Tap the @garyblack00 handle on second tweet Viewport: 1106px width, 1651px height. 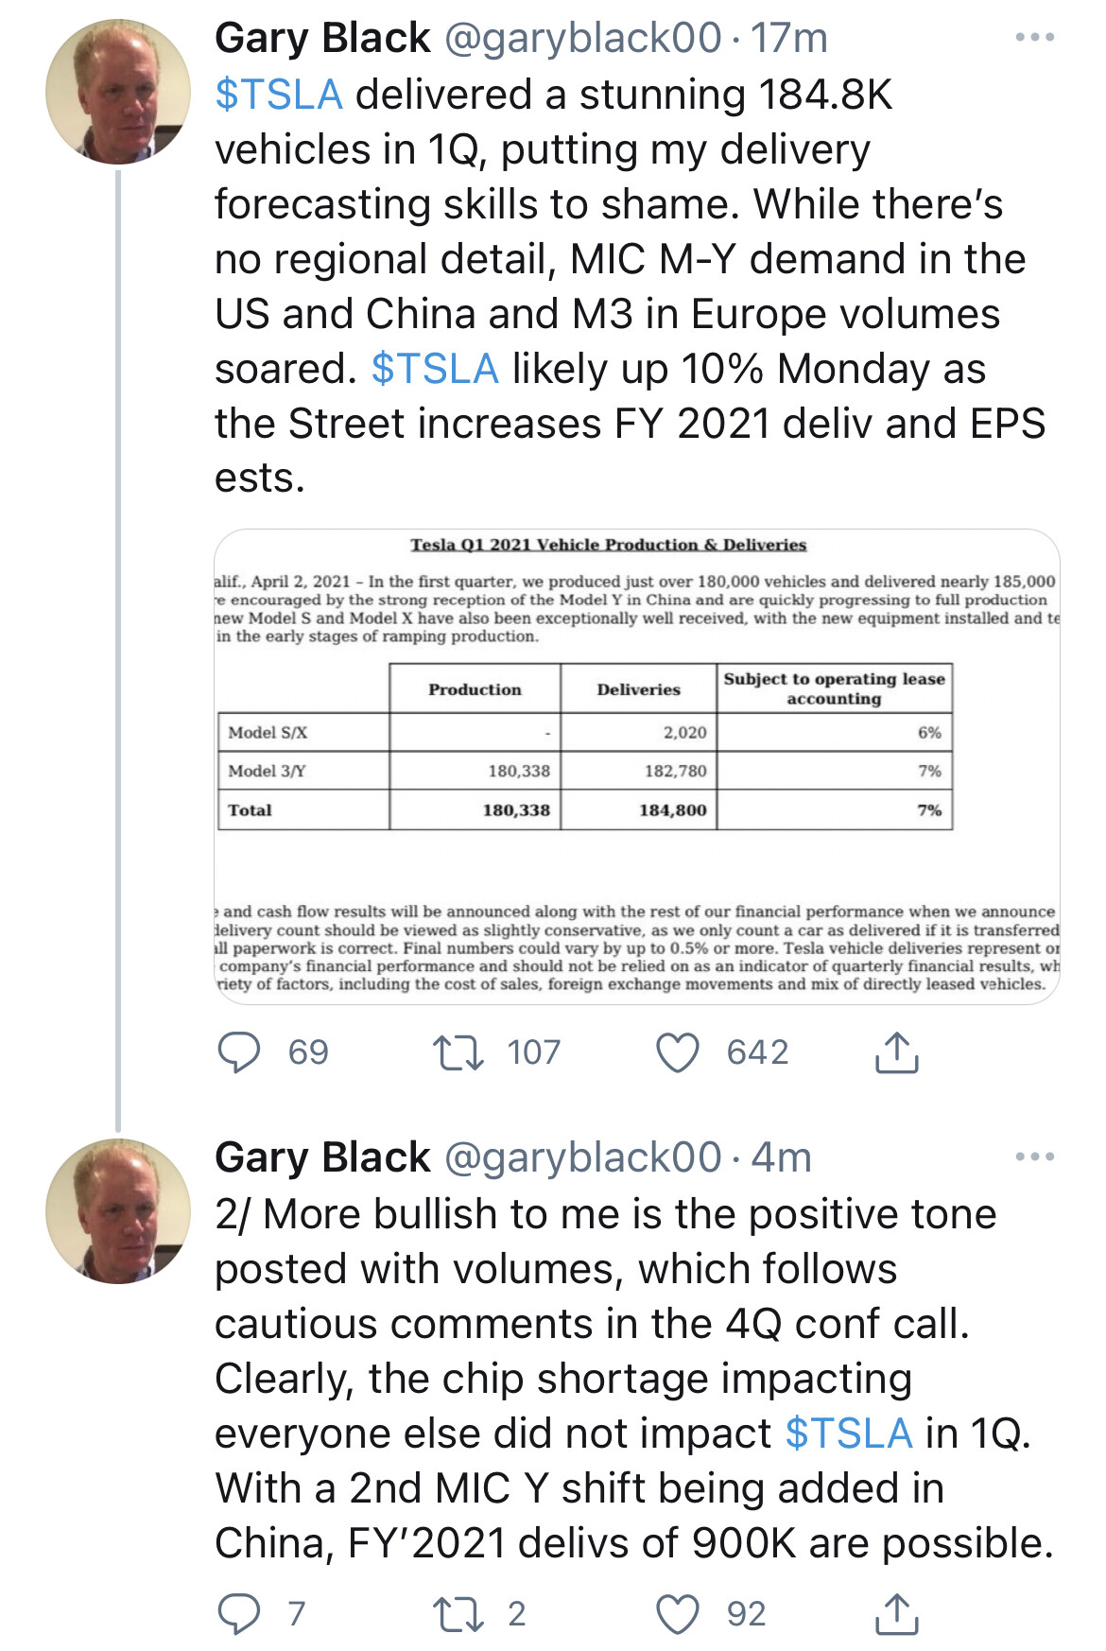click(x=582, y=1157)
